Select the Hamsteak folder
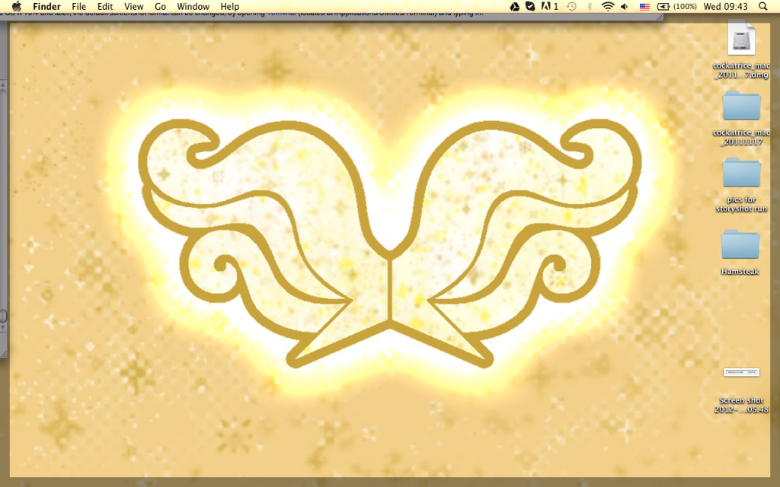The height and width of the screenshot is (487, 780). [740, 245]
